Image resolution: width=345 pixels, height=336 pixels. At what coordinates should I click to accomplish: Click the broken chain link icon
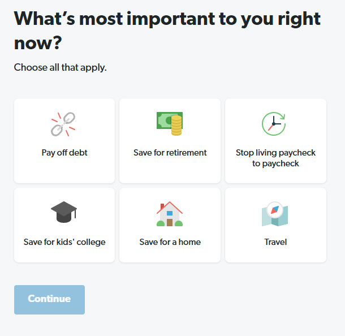(64, 124)
